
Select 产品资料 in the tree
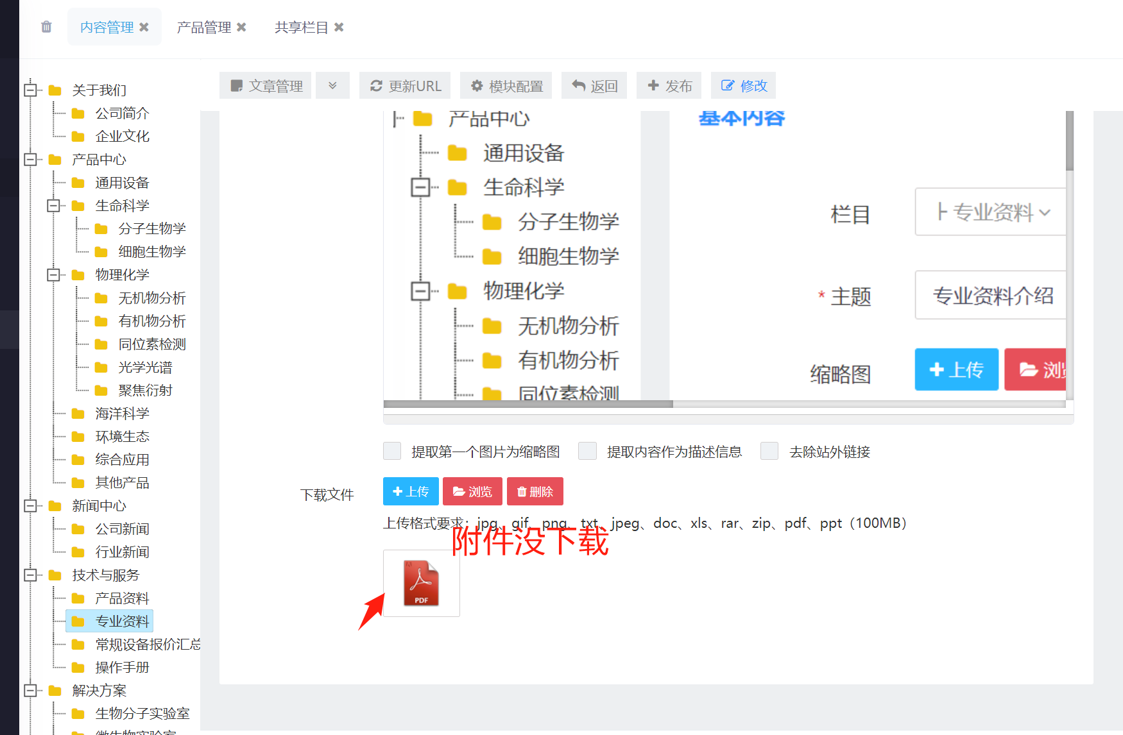click(122, 598)
